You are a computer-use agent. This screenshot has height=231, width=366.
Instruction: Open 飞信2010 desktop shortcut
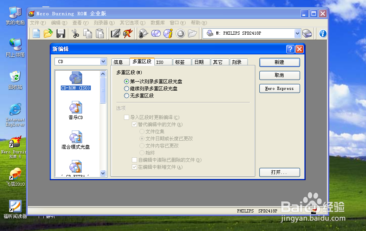15,177
